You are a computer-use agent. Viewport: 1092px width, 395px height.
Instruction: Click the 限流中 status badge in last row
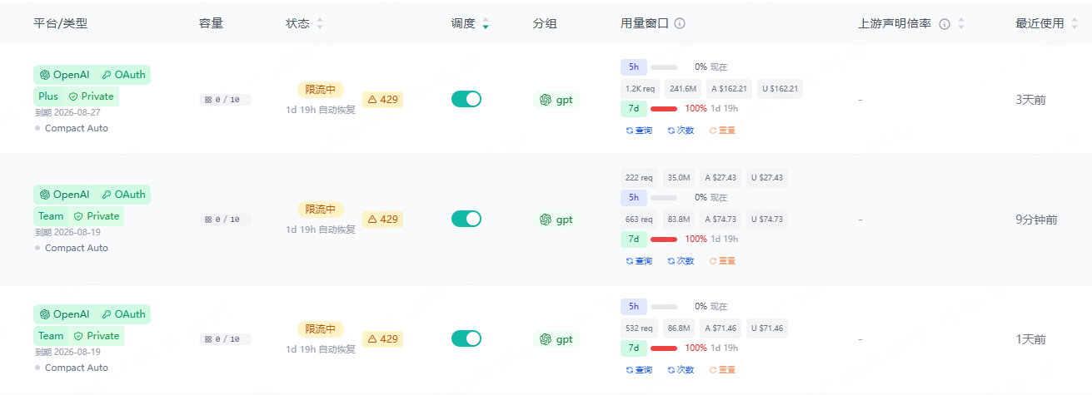click(x=321, y=329)
